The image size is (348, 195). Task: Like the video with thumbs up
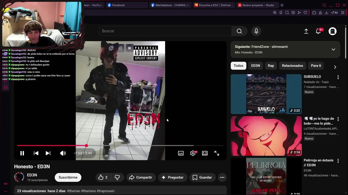[x=103, y=177]
